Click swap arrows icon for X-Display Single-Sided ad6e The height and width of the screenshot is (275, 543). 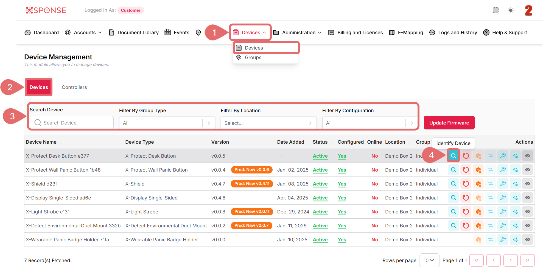pyautogui.click(x=491, y=198)
